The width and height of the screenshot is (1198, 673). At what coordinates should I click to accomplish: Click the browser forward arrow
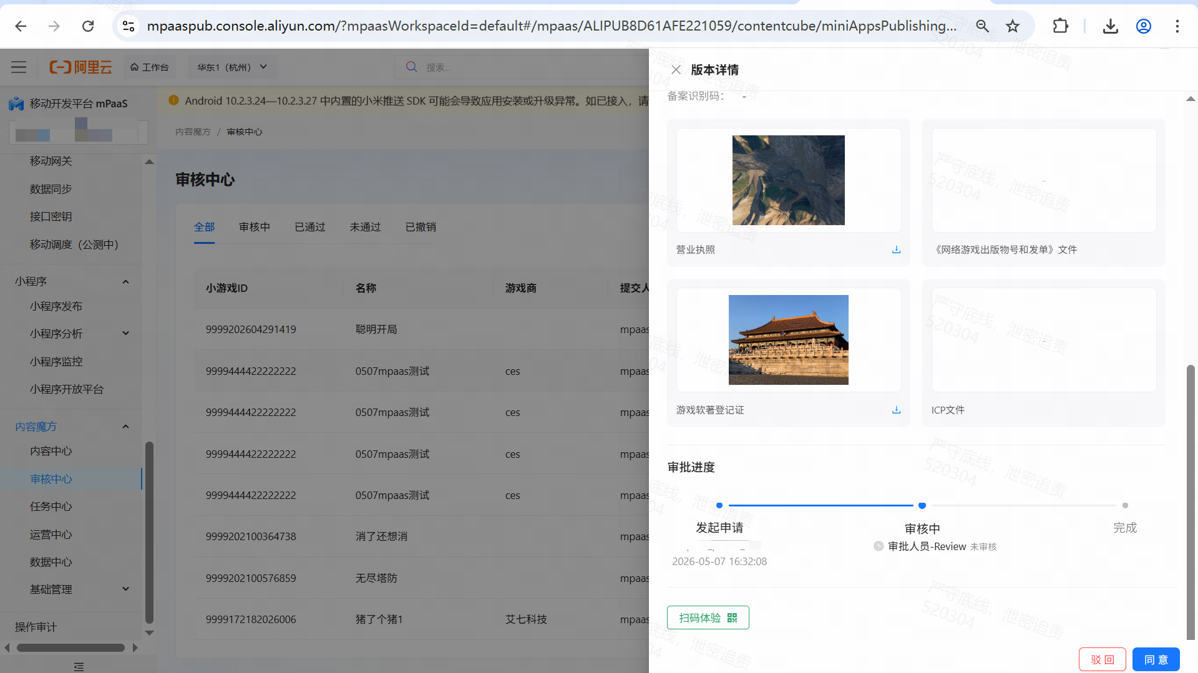(54, 26)
